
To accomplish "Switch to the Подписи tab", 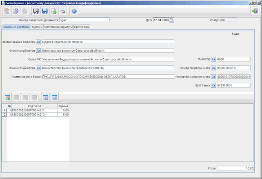I will coord(36,27).
